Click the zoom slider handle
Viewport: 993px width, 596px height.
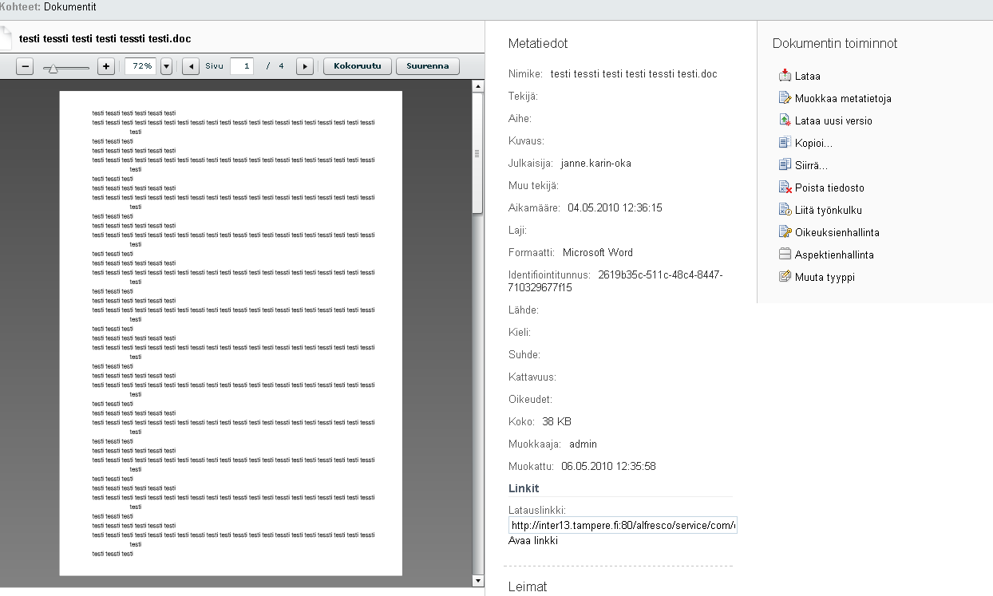53,68
